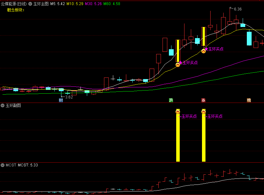This screenshot has height=195, width=264.
Task: Click the first 玉环买点 label on main chart
Action: click(190, 63)
